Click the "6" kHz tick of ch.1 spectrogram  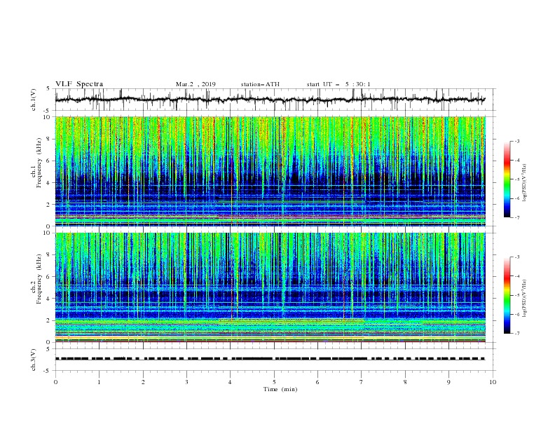[50, 161]
